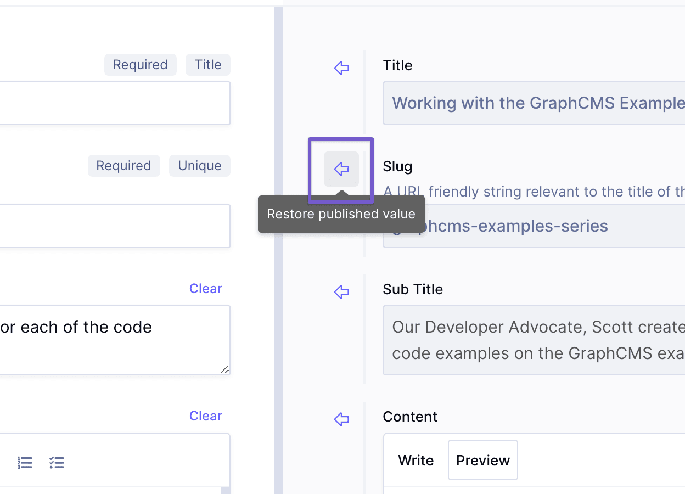Restore published value for the Title field
Image resolution: width=685 pixels, height=494 pixels.
341,68
